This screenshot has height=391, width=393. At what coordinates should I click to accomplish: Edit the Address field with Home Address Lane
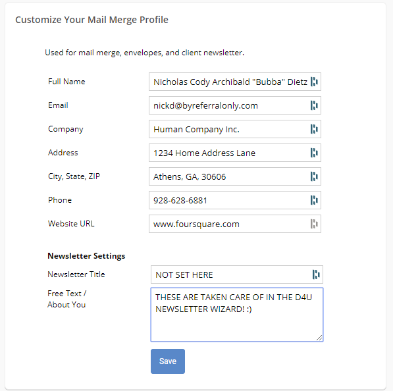235,153
